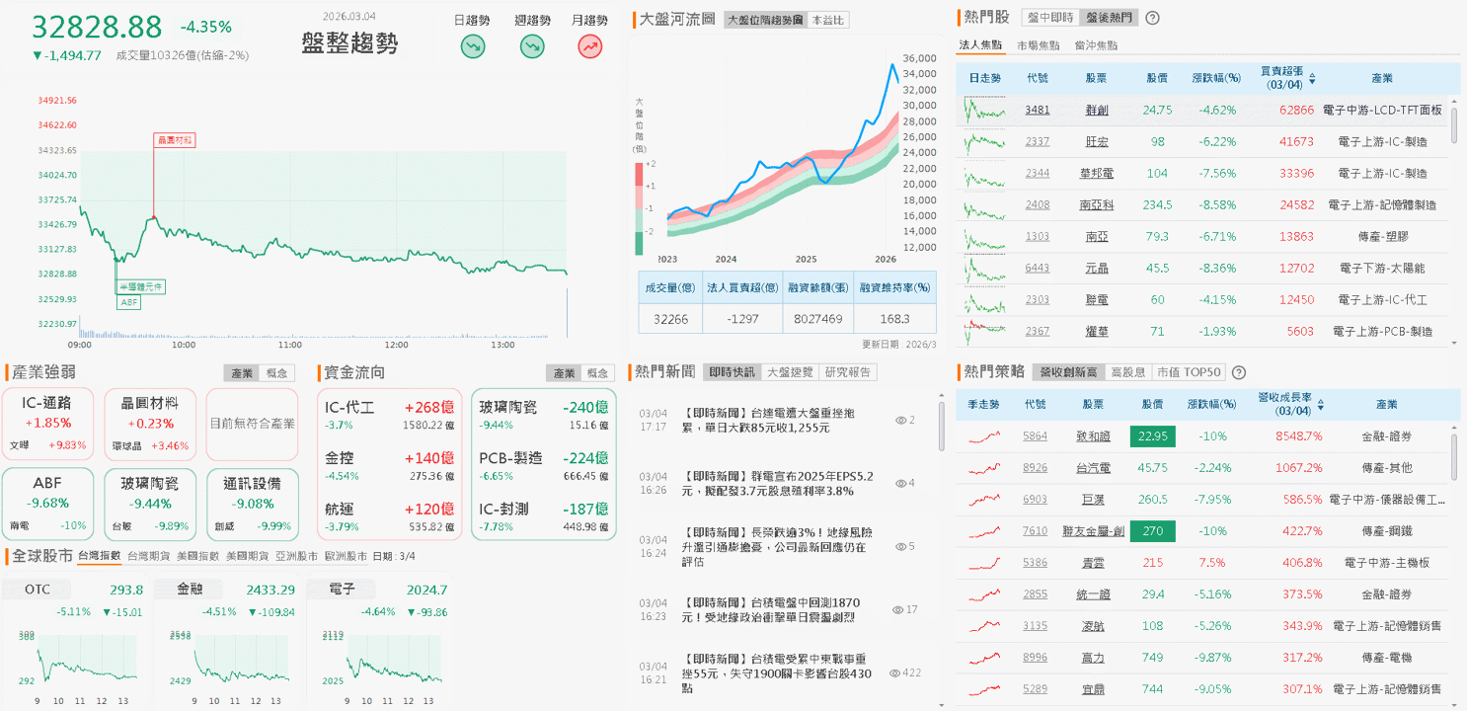Open news on 長榮跌逾3%
Screen dimensions: 1467x711
[x=778, y=546]
